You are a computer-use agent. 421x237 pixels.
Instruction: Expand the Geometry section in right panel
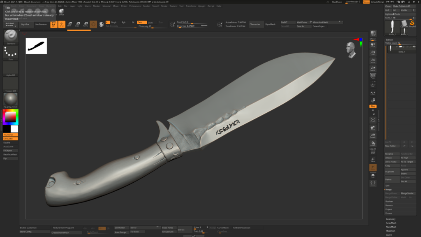click(391, 219)
